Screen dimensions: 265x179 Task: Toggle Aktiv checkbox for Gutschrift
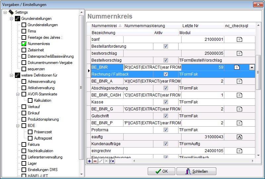[166, 116]
